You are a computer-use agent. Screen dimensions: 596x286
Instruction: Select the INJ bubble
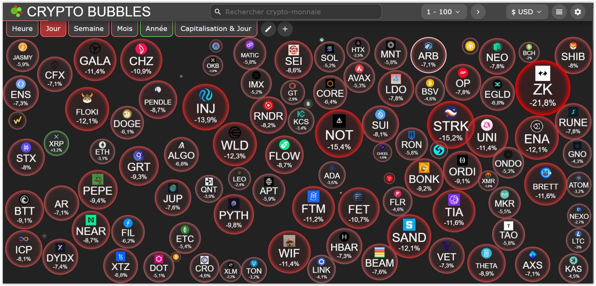coord(206,107)
